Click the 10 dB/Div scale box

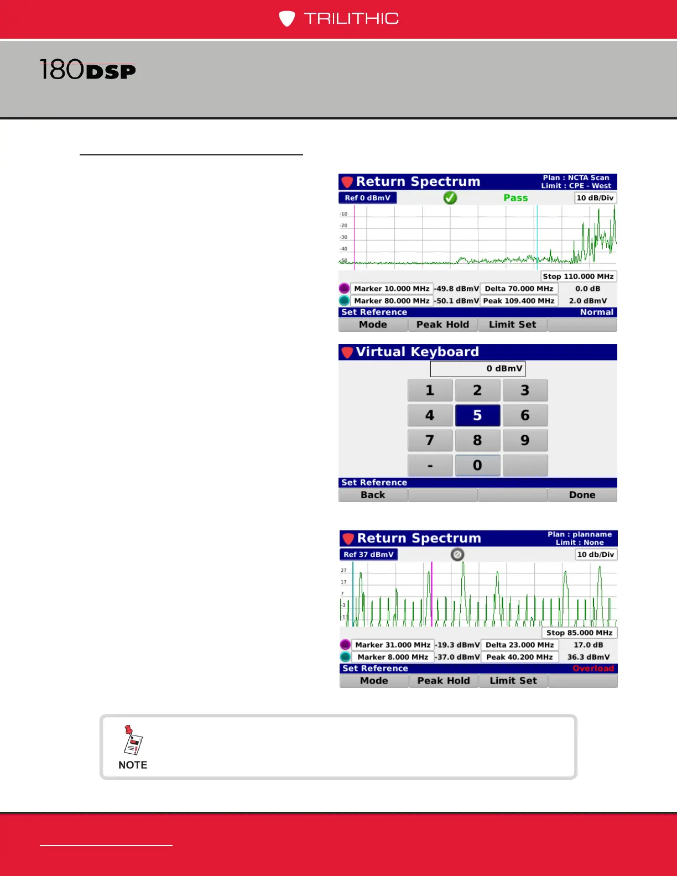click(x=595, y=197)
